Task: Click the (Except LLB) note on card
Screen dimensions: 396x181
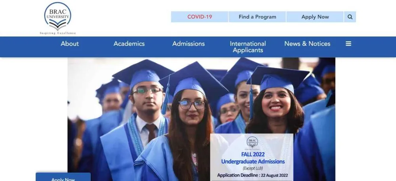Action: [253, 168]
